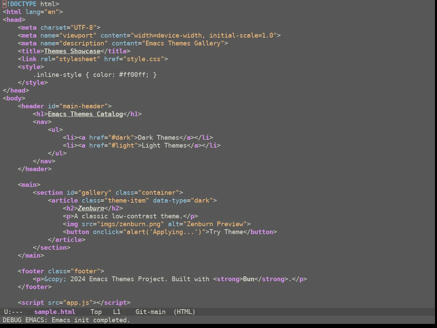Image resolution: width=437 pixels, height=328 pixels.
Task: Click the closing </head> tag
Action: click(x=16, y=91)
